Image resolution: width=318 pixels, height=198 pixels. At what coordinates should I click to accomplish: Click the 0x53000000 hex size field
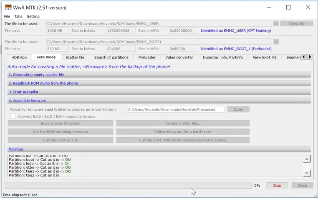point(183,30)
